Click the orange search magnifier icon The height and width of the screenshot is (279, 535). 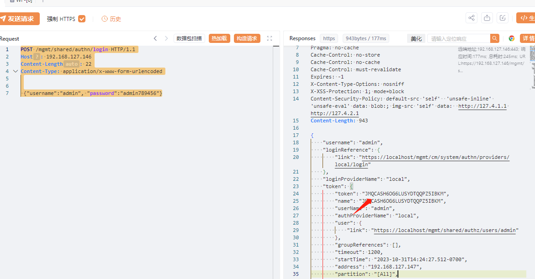[x=495, y=38]
